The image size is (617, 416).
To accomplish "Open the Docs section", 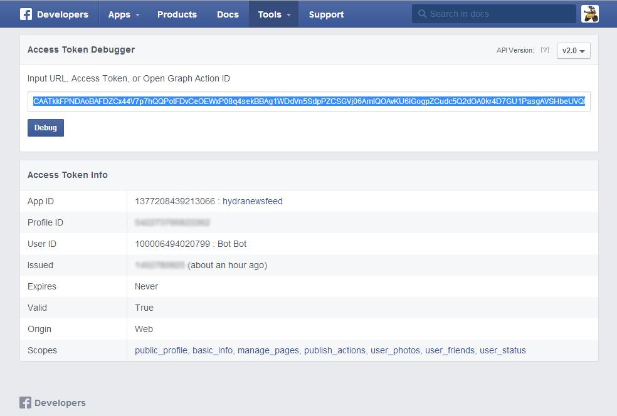I will [228, 14].
